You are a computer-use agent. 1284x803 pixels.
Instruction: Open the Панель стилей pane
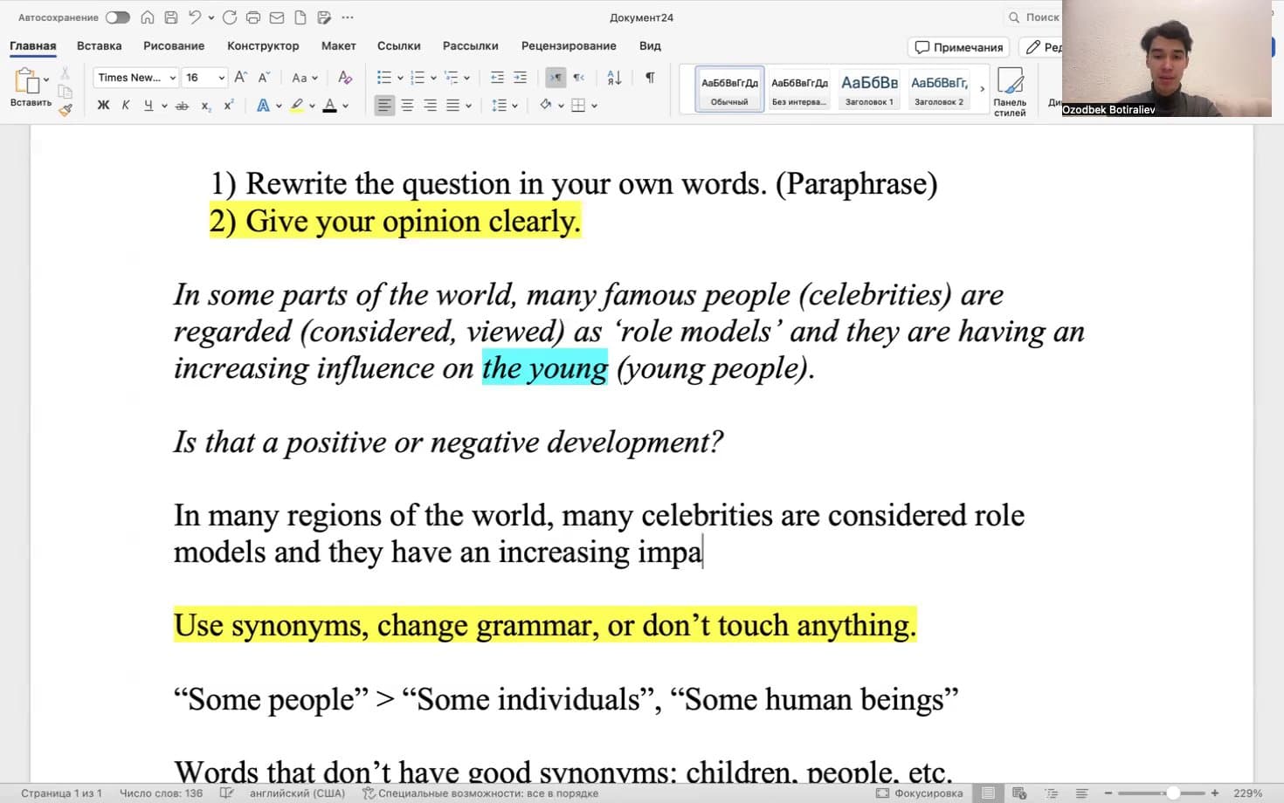1010,91
